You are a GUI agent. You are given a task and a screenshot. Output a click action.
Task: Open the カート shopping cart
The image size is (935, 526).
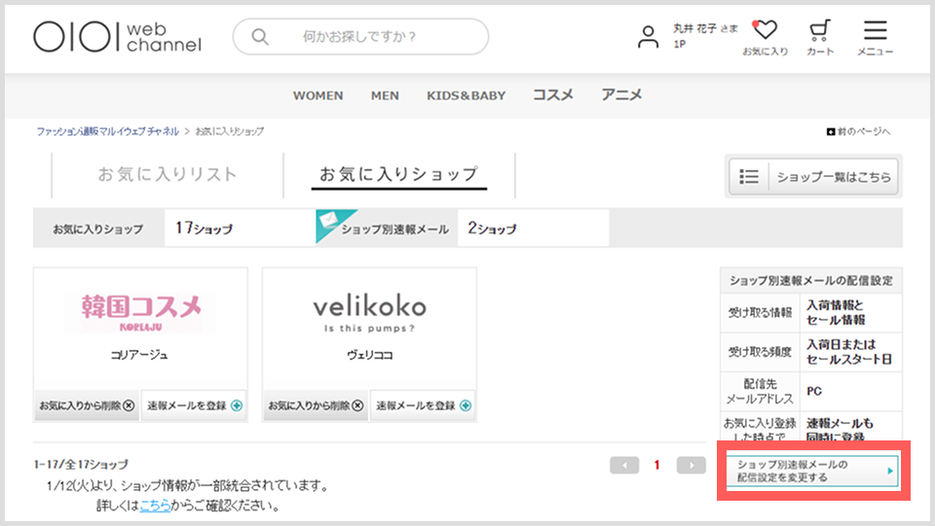pyautogui.click(x=820, y=38)
